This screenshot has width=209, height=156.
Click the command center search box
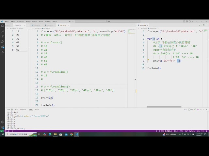tap(107, 21)
